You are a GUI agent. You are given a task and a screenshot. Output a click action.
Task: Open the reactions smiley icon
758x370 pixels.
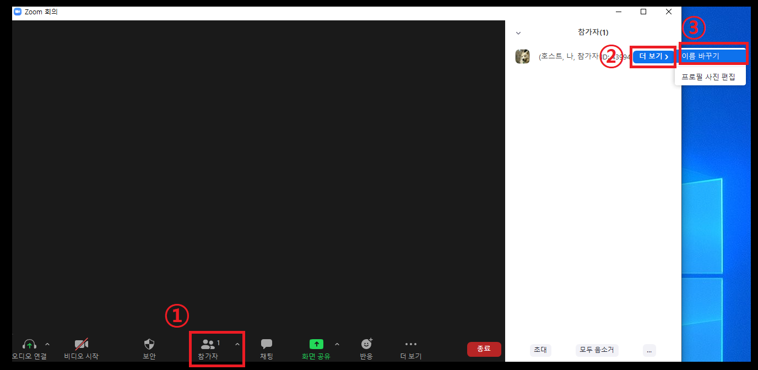click(x=366, y=344)
